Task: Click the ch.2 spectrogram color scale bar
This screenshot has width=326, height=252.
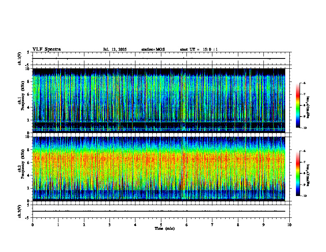Action: click(x=298, y=173)
